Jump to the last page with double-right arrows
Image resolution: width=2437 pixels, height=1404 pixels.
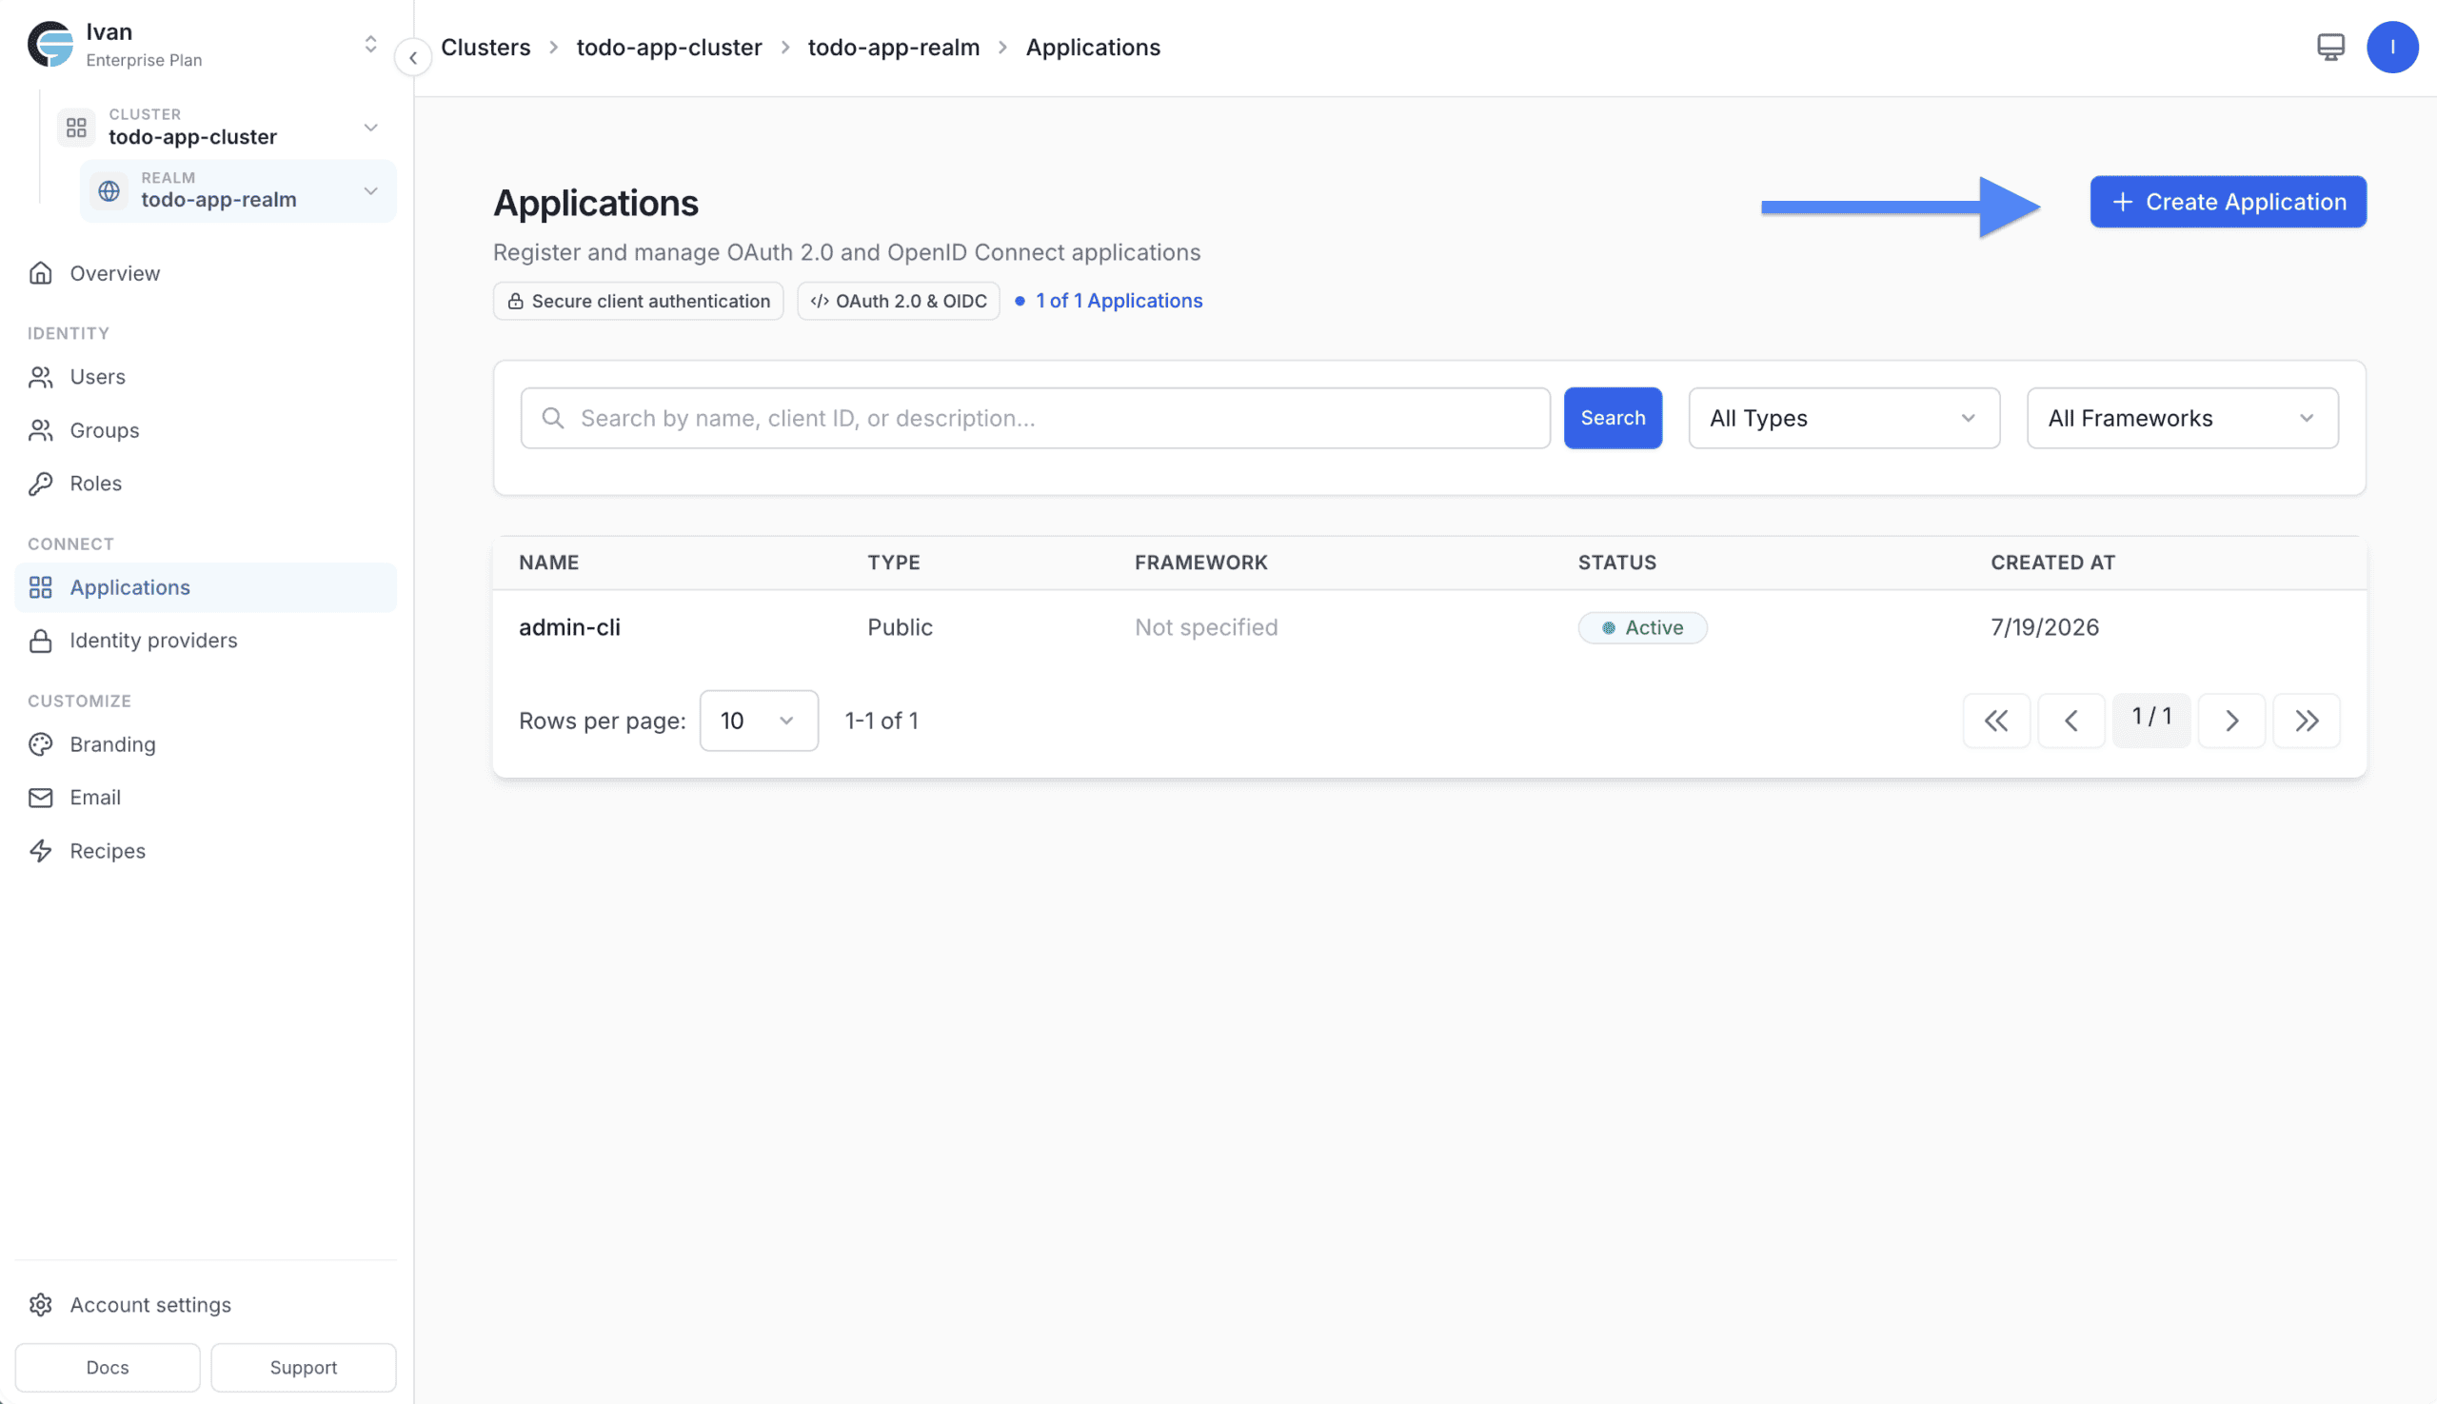click(x=2307, y=721)
